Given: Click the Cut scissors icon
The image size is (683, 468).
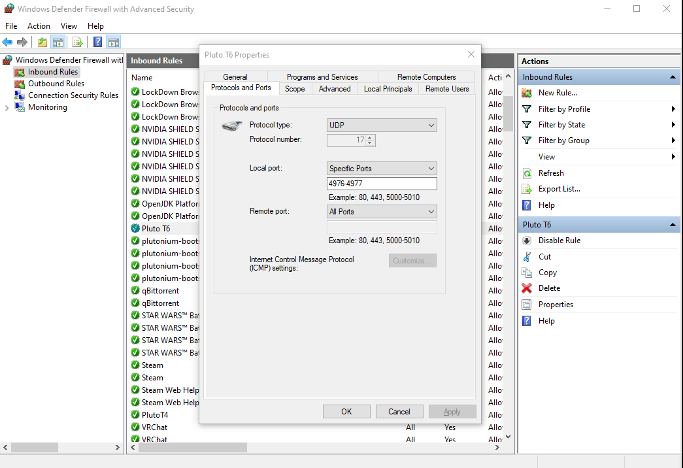Looking at the screenshot, I should click(527, 257).
